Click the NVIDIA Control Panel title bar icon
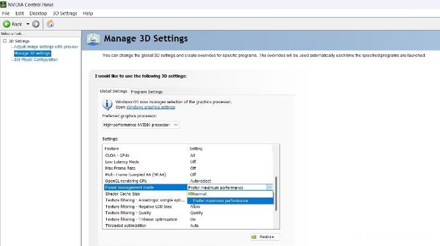440x246 pixels. point(4,4)
